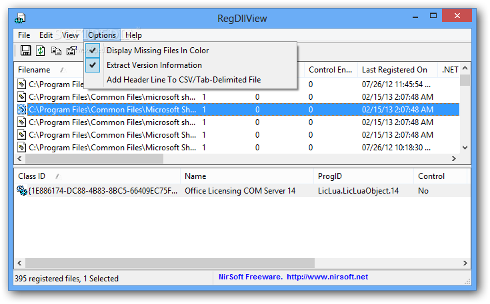Click the '395 registered files, 1 Selected' status
490x304 pixels.
67,279
